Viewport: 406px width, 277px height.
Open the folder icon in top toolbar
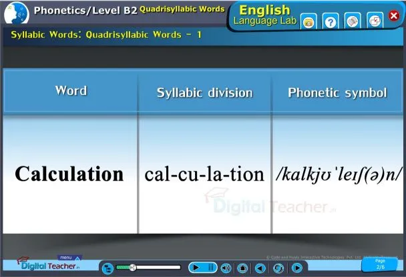coord(309,21)
